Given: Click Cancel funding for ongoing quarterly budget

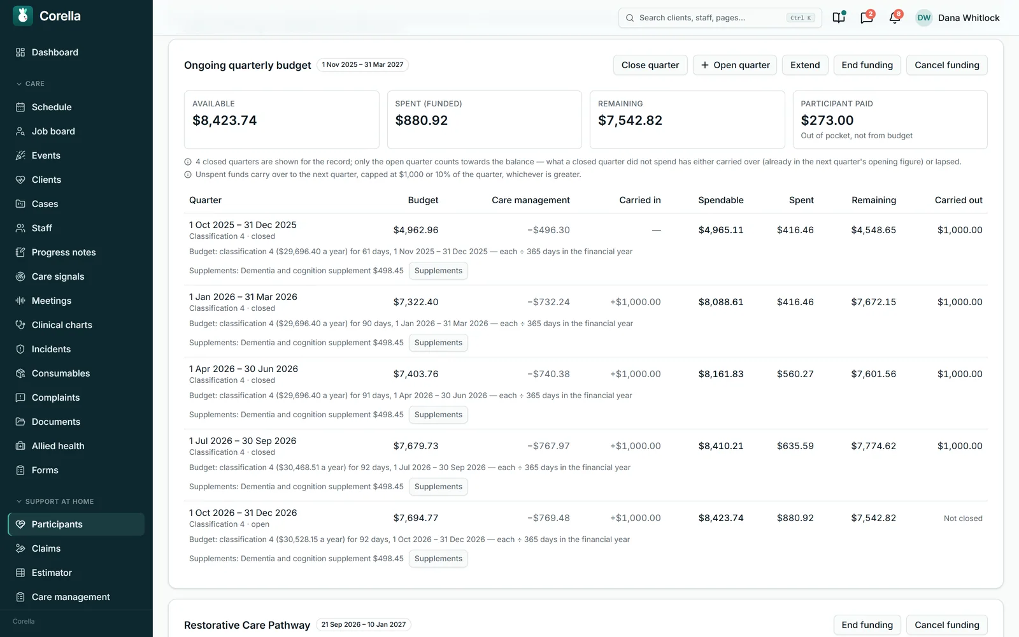Looking at the screenshot, I should (x=947, y=65).
